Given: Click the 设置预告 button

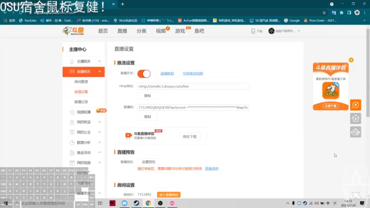Looking at the screenshot, I should [x=148, y=162].
